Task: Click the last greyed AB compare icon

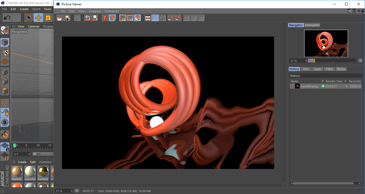Action: pos(201,18)
